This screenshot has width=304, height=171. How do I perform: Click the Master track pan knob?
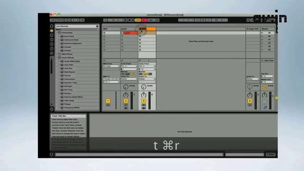coord(265,95)
